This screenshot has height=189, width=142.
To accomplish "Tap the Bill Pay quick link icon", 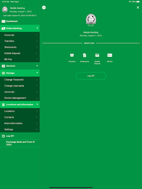I will [110, 55].
